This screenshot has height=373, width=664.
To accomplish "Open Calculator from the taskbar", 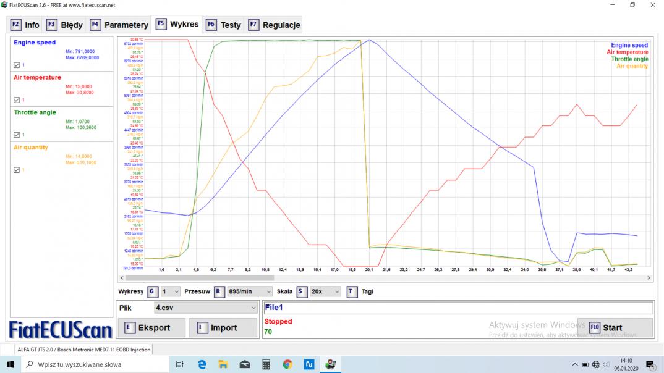I will click(266, 364).
